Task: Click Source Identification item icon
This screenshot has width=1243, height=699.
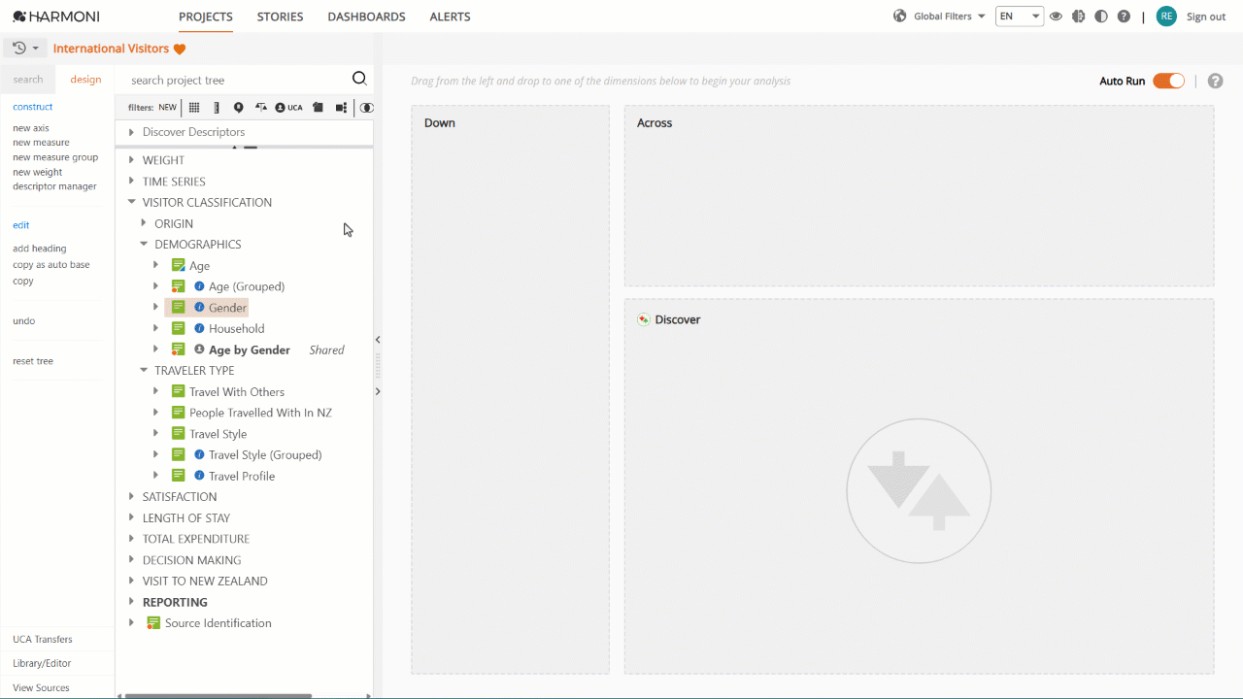Action: (x=153, y=623)
